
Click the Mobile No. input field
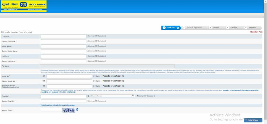click(69, 76)
